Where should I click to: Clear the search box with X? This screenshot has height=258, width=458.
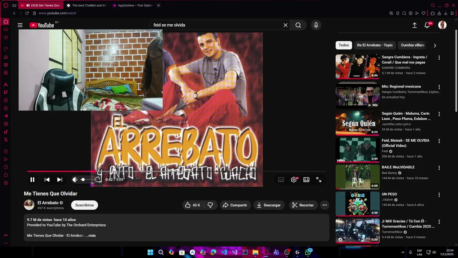click(286, 25)
